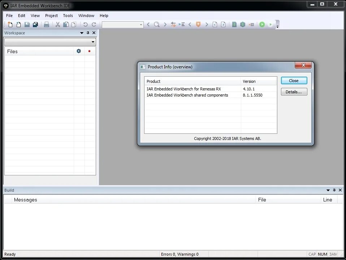346x260 pixels.
Task: Close the Workspace panel
Action: (x=94, y=33)
